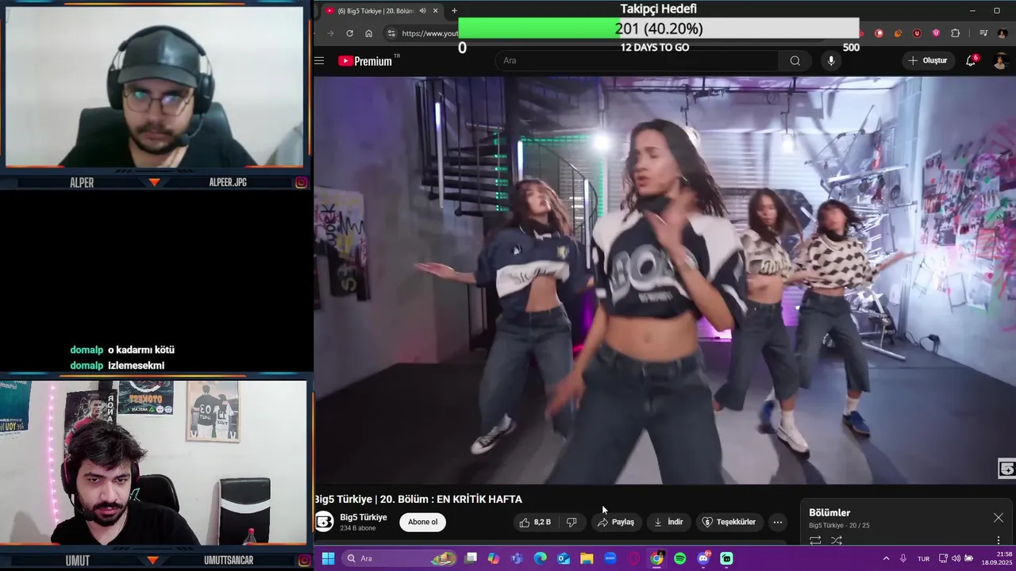Click the Takipçi Hedefi progress bar

tap(658, 29)
